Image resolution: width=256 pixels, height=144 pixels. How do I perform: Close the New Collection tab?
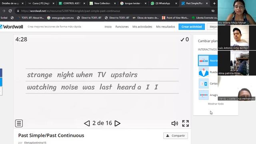(x=115, y=3)
